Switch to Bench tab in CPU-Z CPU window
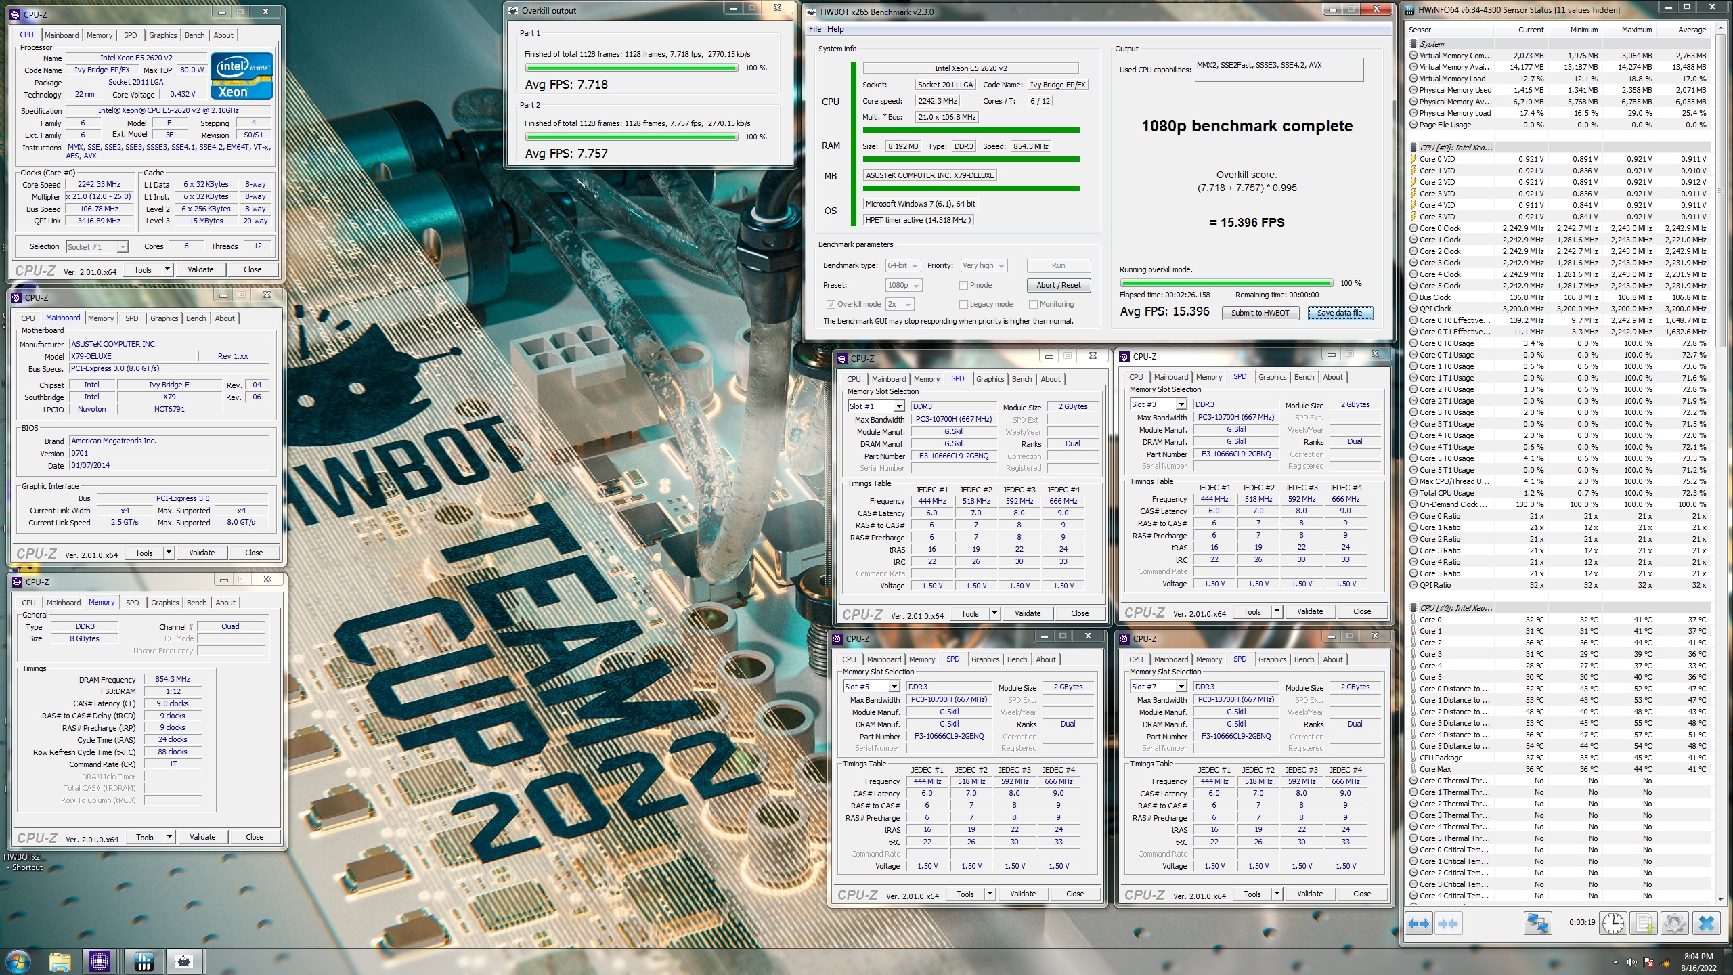This screenshot has height=975, width=1733. point(194,35)
